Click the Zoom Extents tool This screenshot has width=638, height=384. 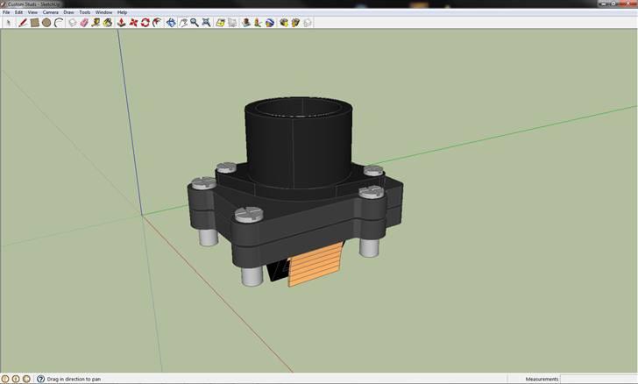pos(205,23)
